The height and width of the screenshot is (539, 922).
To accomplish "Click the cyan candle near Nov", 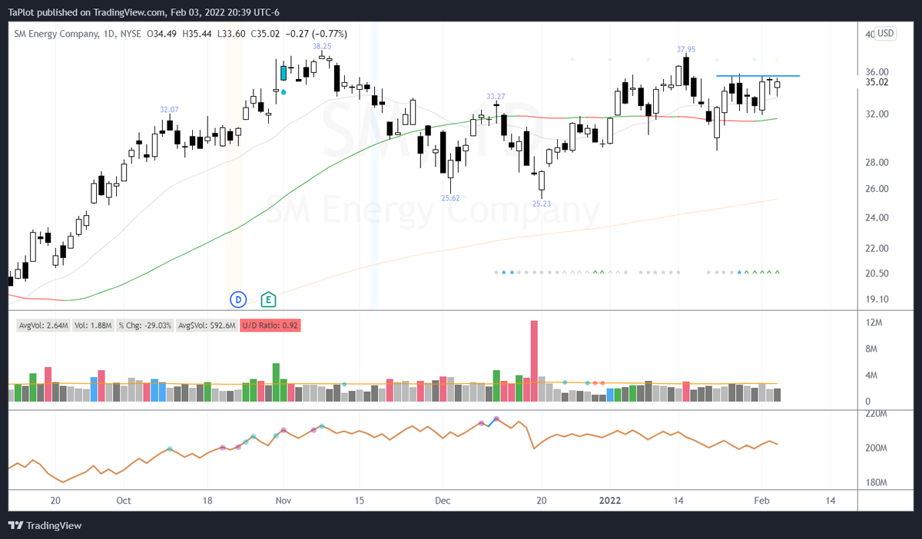I will click(284, 73).
